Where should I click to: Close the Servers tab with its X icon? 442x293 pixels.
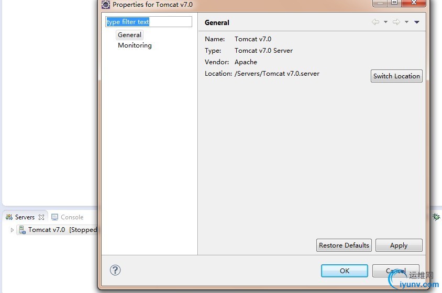(41, 217)
